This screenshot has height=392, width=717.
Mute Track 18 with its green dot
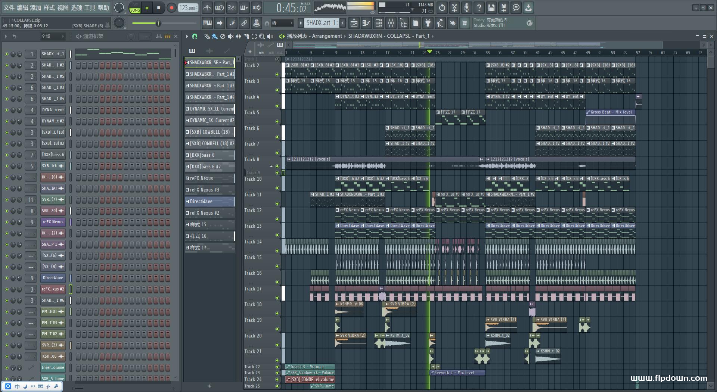tap(277, 313)
